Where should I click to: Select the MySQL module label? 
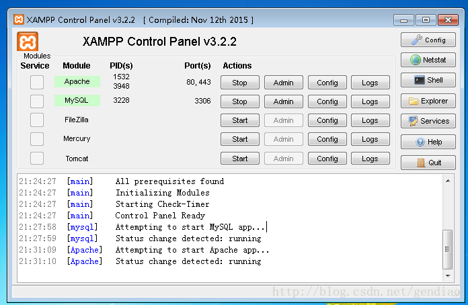(77, 100)
